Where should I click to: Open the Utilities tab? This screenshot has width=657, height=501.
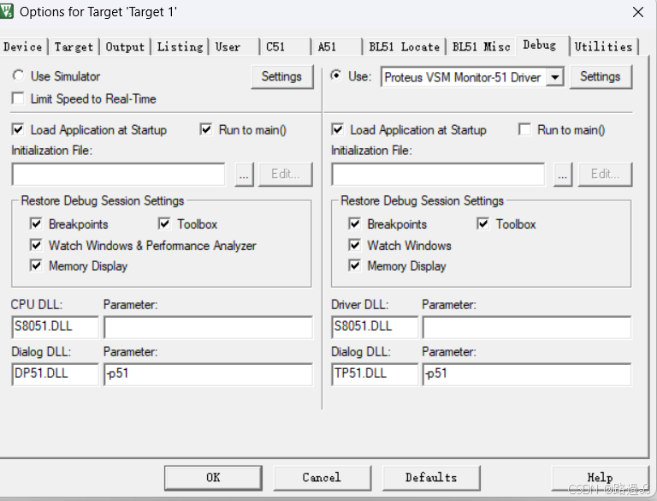pyautogui.click(x=603, y=46)
